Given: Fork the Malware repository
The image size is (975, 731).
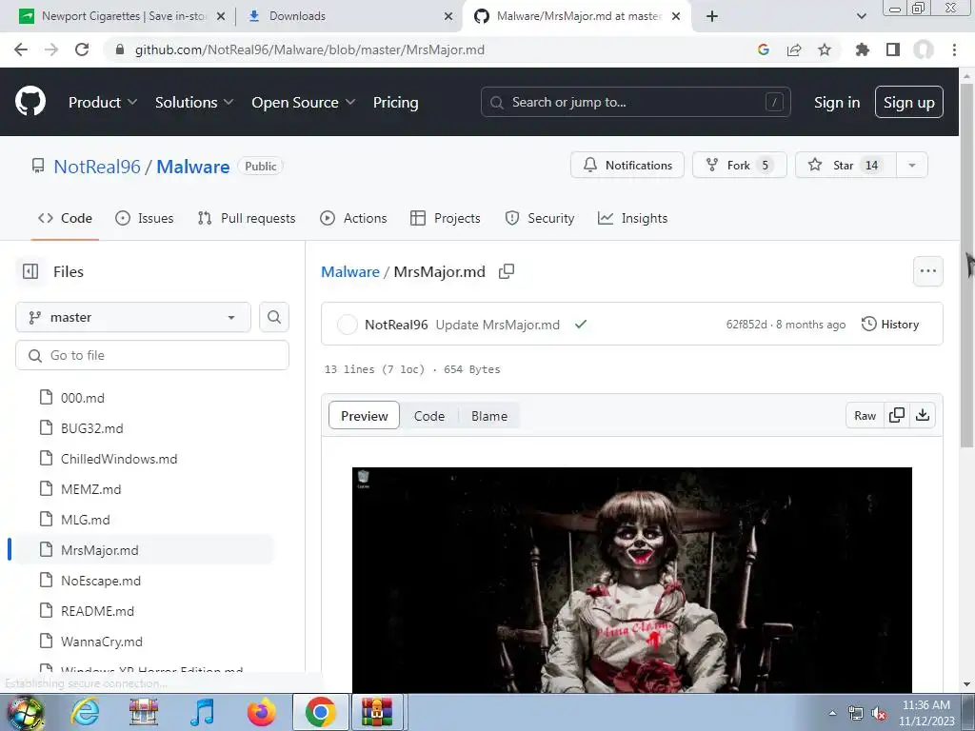Looking at the screenshot, I should pos(739,165).
